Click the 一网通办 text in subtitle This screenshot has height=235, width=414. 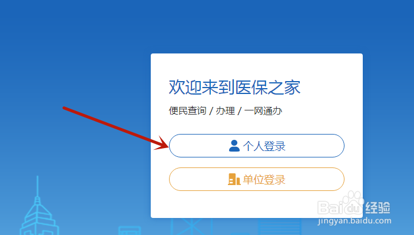pyautogui.click(x=263, y=110)
